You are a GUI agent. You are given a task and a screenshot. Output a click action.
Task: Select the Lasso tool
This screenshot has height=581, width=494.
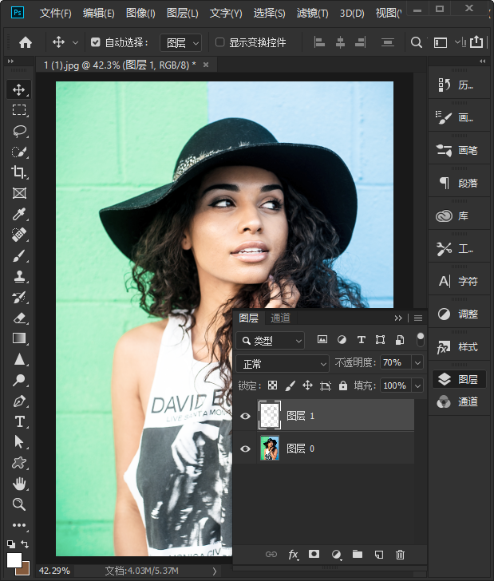[x=19, y=131]
